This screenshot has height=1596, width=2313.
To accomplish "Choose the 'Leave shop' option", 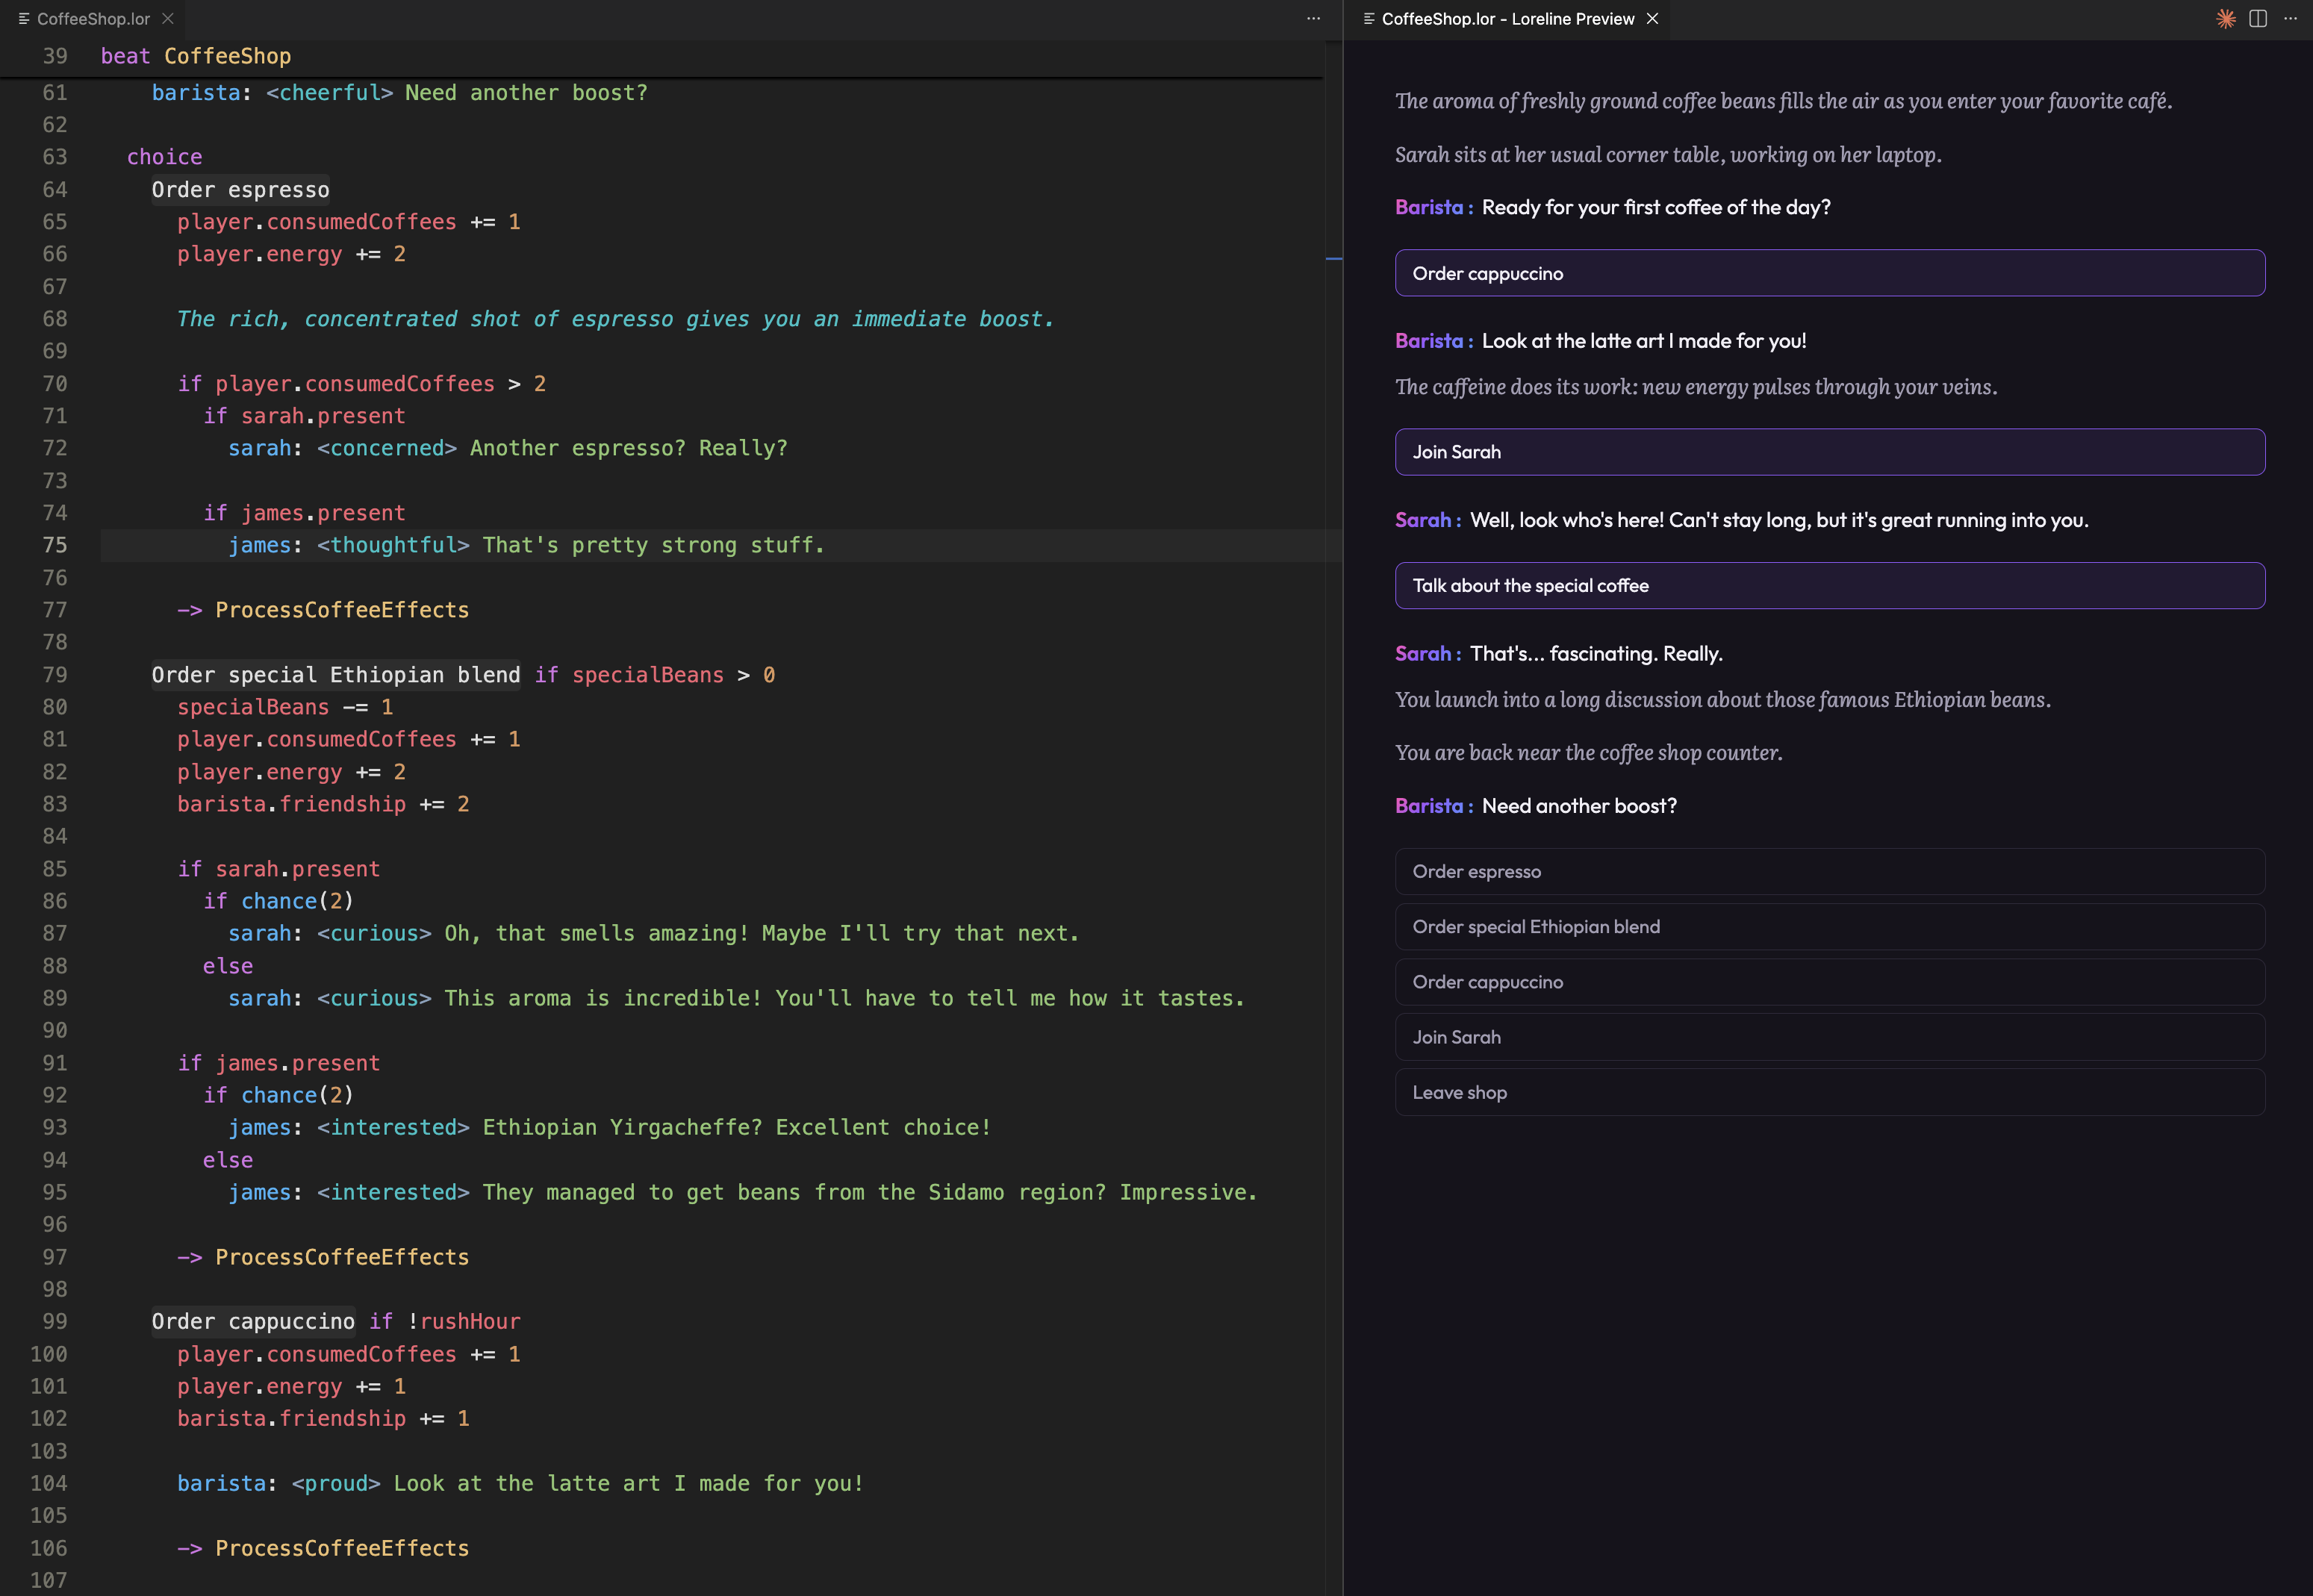I will [x=1829, y=1092].
